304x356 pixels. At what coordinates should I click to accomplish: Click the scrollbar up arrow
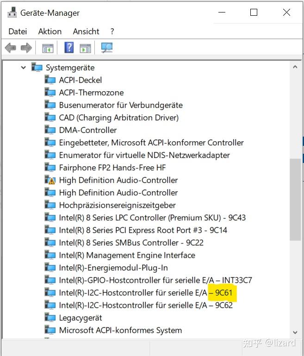pyautogui.click(x=295, y=67)
